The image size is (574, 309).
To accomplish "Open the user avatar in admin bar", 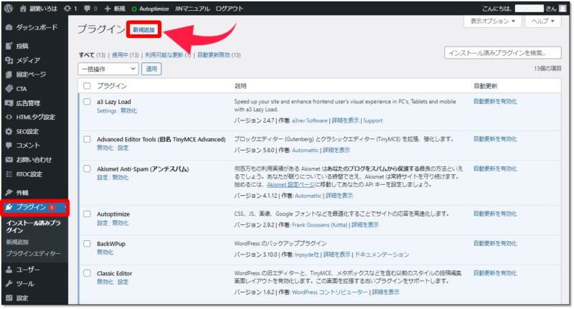I will [x=563, y=9].
